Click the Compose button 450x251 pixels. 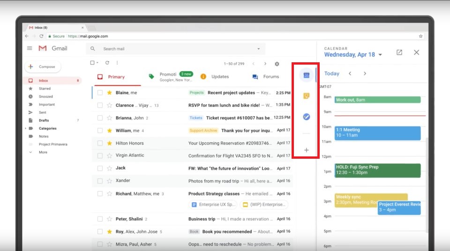[43, 66]
